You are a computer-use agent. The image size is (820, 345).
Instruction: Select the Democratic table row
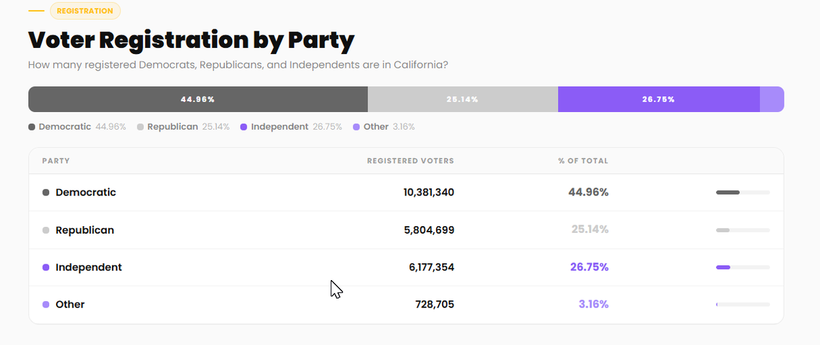(x=406, y=193)
